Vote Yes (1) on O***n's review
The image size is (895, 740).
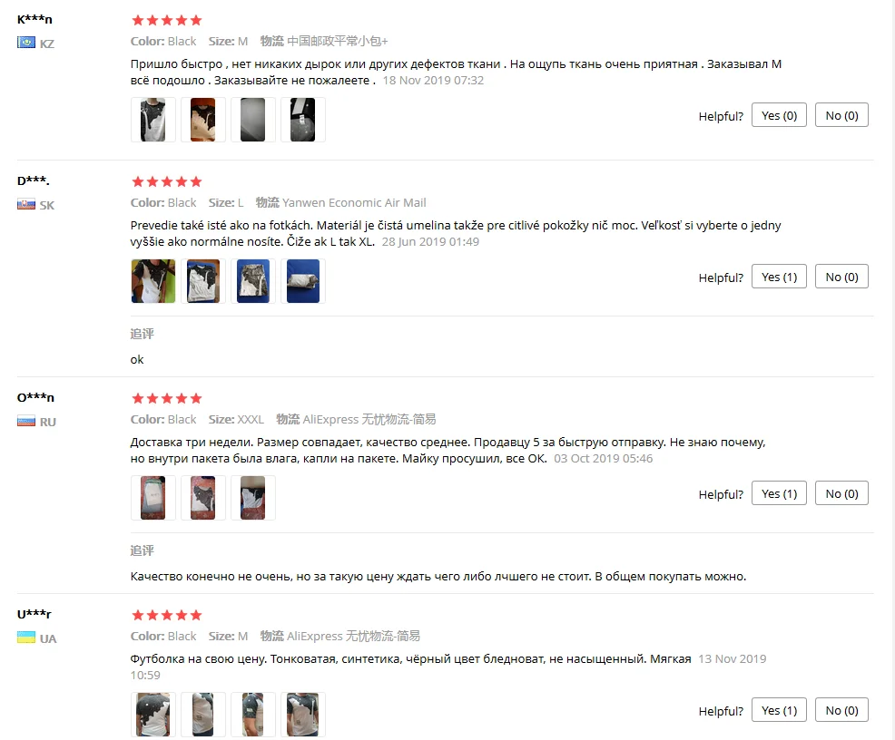(x=779, y=493)
